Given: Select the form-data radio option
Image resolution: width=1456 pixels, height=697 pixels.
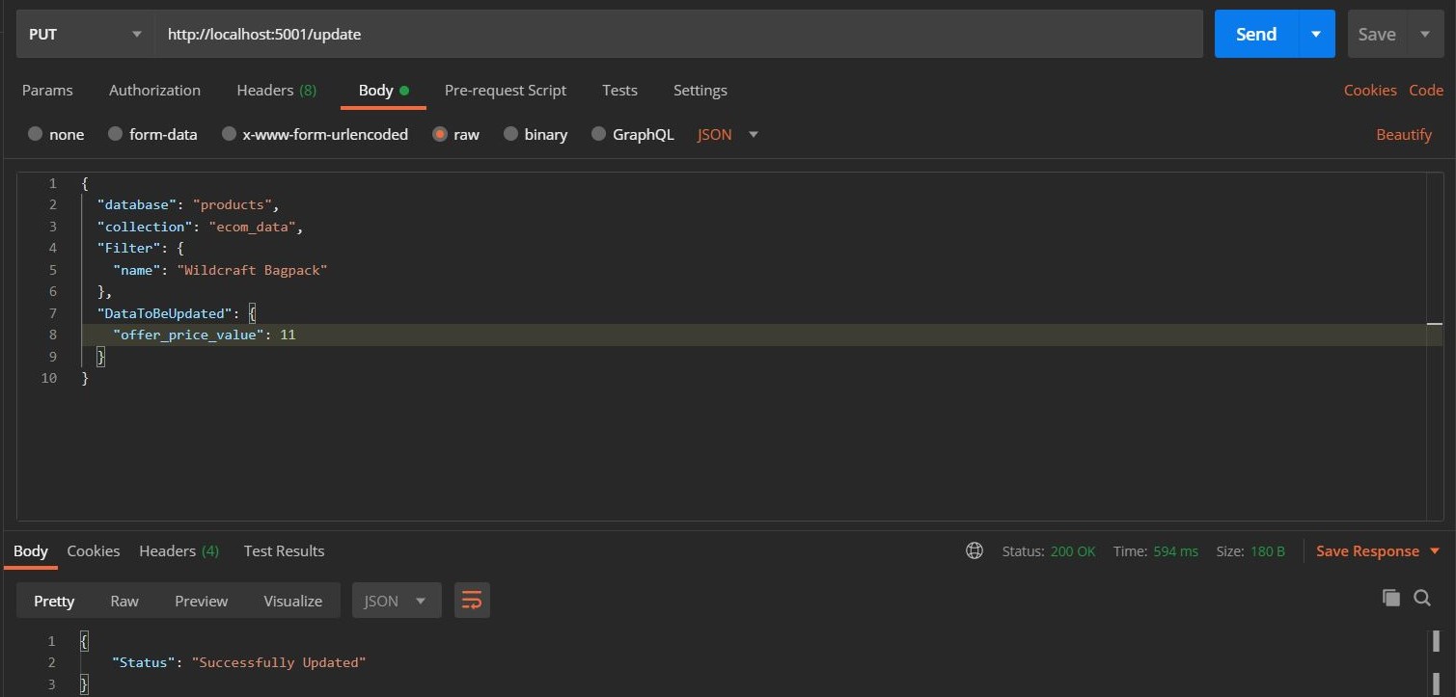Looking at the screenshot, I should click(x=115, y=135).
